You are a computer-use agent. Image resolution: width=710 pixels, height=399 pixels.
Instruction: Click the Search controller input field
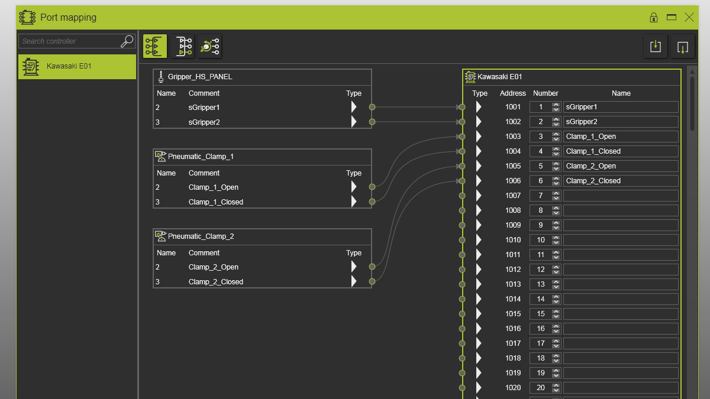click(x=69, y=41)
